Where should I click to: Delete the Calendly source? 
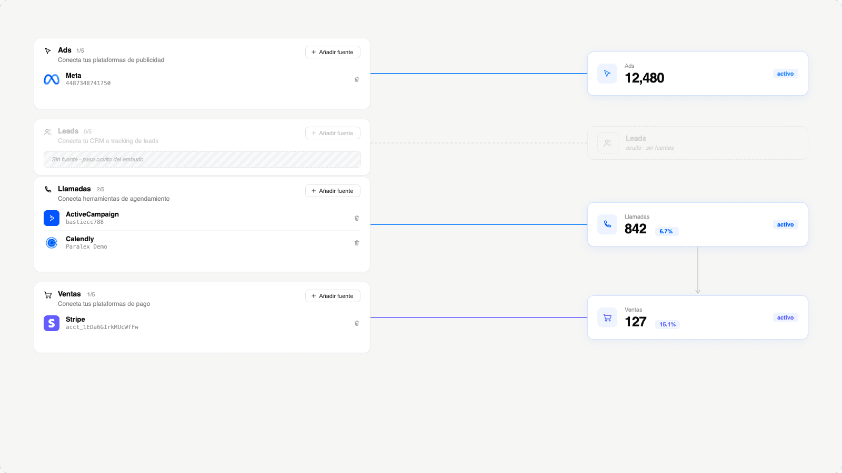tap(357, 243)
